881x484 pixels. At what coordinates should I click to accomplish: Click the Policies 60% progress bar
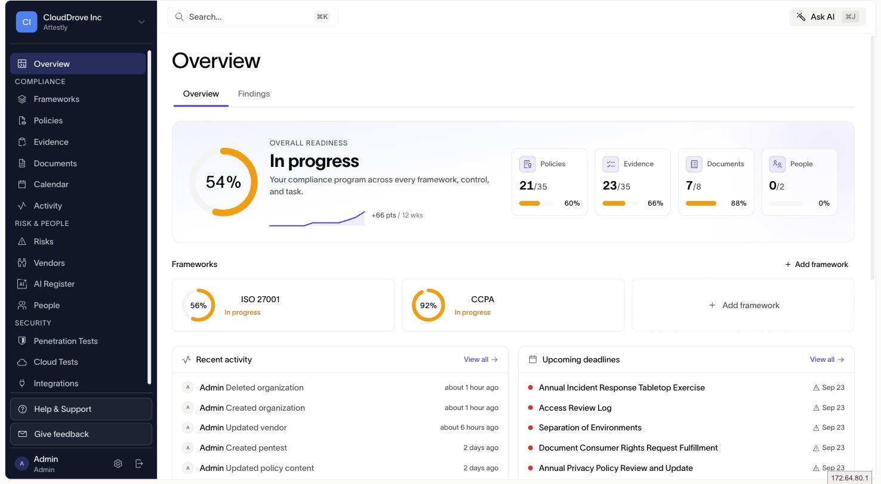click(536, 203)
